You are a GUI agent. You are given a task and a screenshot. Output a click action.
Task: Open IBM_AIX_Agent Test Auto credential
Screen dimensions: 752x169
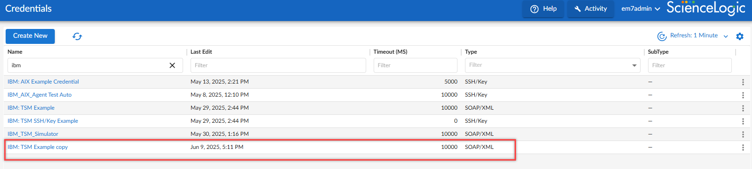pyautogui.click(x=39, y=95)
